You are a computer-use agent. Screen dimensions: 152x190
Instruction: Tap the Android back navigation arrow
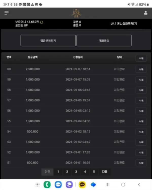point(139,184)
